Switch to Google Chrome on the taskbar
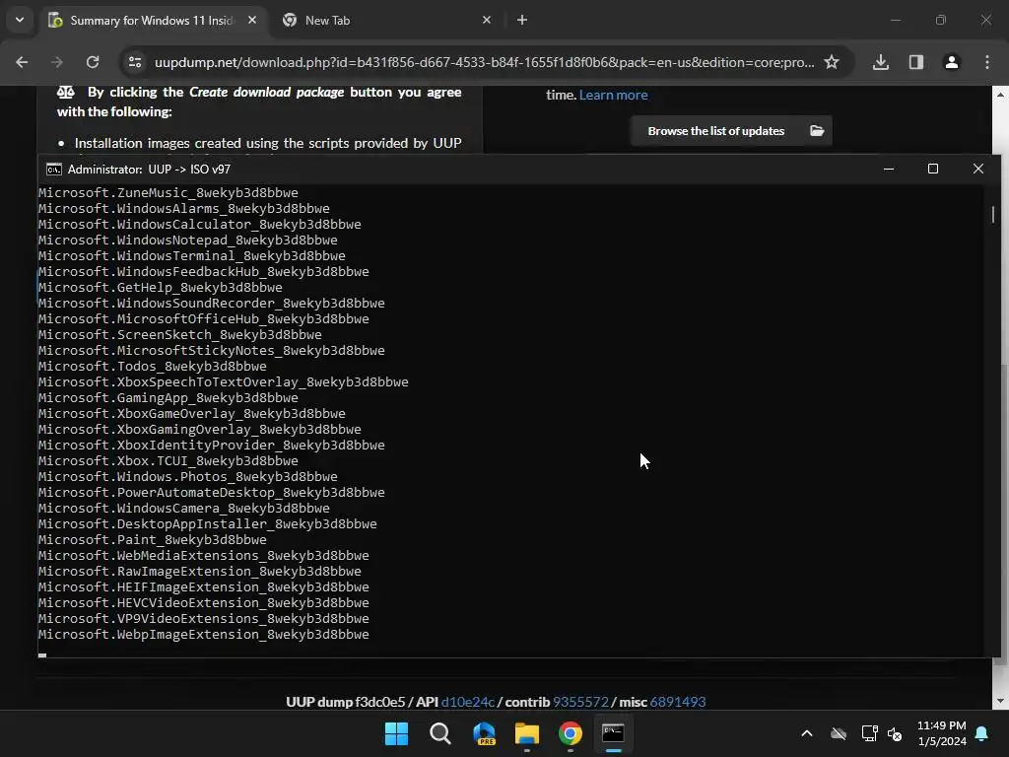Screen dimensions: 1009x757 point(571,733)
